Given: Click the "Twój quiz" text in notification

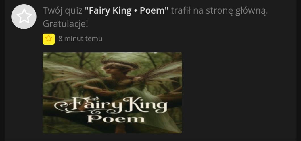Looking at the screenshot, I should 62,11.
